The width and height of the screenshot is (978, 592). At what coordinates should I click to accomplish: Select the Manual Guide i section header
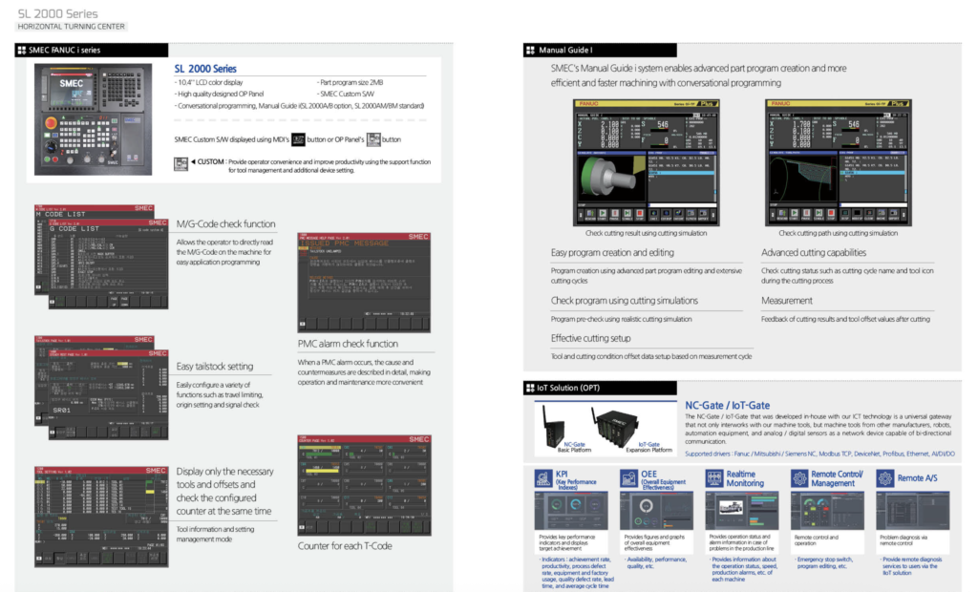(x=600, y=50)
